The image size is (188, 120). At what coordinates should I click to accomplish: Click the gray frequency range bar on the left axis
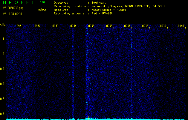(x=6, y=73)
